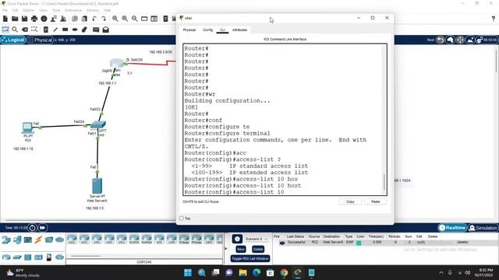Open Microsoft Edge from the taskbar
Viewport: 499px width, 280px height.
click(x=257, y=273)
